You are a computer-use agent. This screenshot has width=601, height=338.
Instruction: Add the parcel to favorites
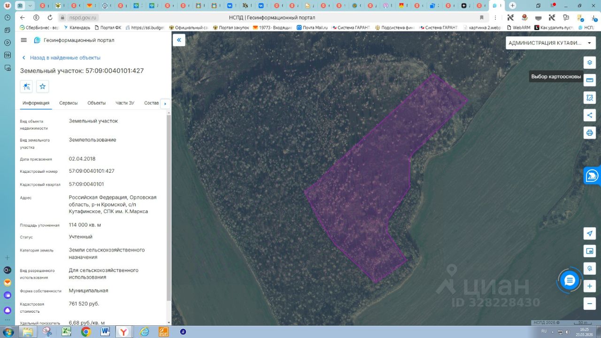click(x=43, y=86)
